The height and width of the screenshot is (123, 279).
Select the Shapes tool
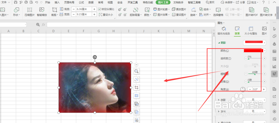[16, 12]
